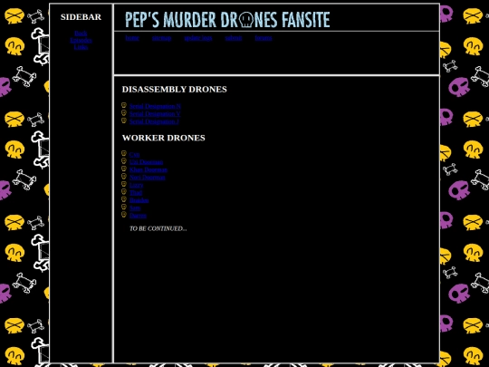The height and width of the screenshot is (367, 489).
Task: Open the Cyn character page
Action: tap(134, 154)
